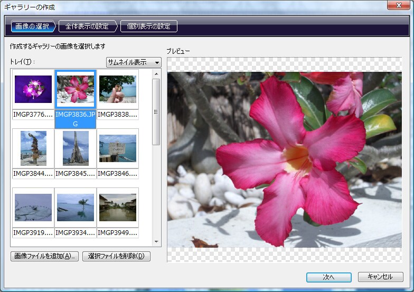
Task: Switch to the 画像の選択 step tab
Action: click(x=33, y=26)
